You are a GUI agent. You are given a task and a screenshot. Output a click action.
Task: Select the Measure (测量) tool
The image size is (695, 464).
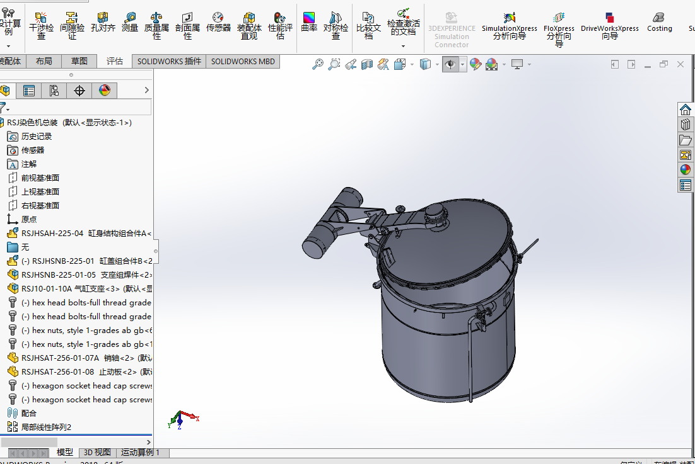tap(130, 22)
